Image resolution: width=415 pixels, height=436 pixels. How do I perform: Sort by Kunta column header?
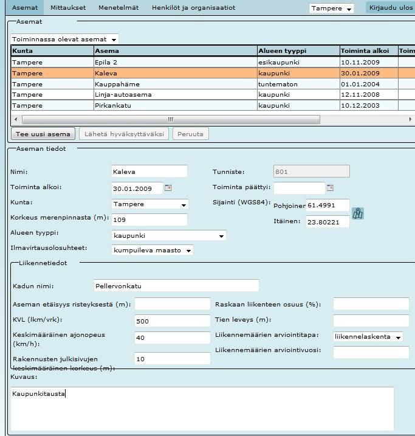pos(52,51)
